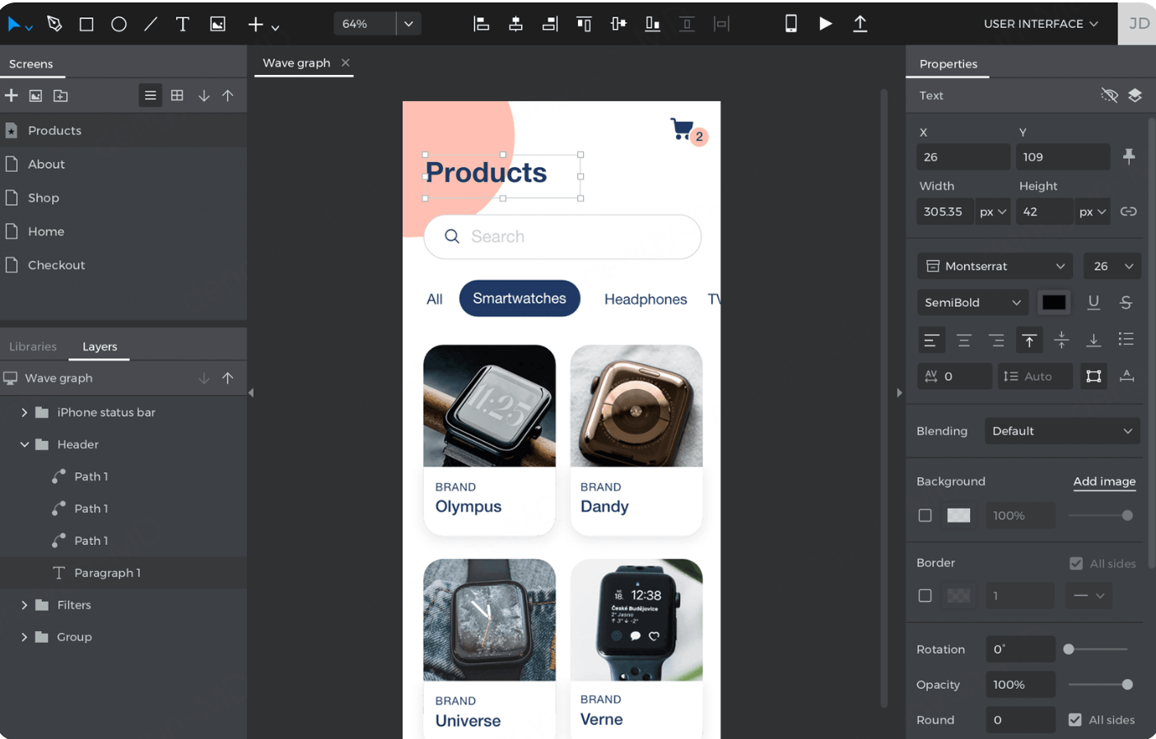Select the Path/Pen tool
Screen dimensions: 1156x739
[54, 24]
